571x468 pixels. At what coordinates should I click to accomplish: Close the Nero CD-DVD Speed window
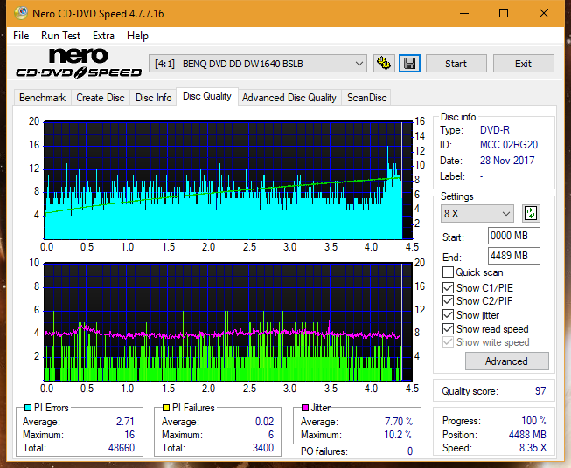coord(544,13)
